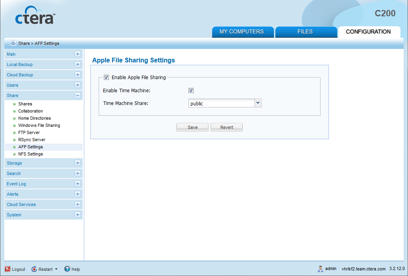Switch to the FILES tab
Image resolution: width=408 pixels, height=276 pixels.
(306, 32)
